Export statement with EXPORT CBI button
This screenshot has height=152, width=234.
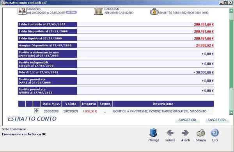click(187, 120)
